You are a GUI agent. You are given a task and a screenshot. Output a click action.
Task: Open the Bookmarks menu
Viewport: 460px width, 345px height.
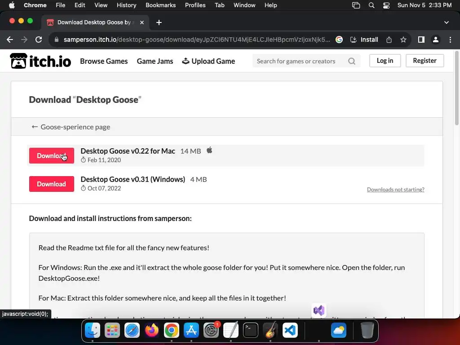pyautogui.click(x=160, y=5)
